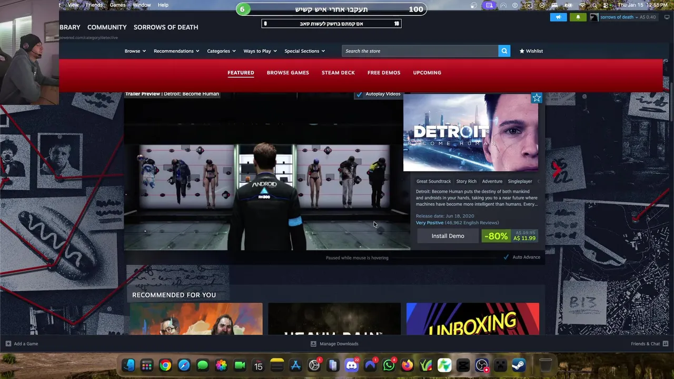
Task: Open the Help menu
Action: coord(163,5)
